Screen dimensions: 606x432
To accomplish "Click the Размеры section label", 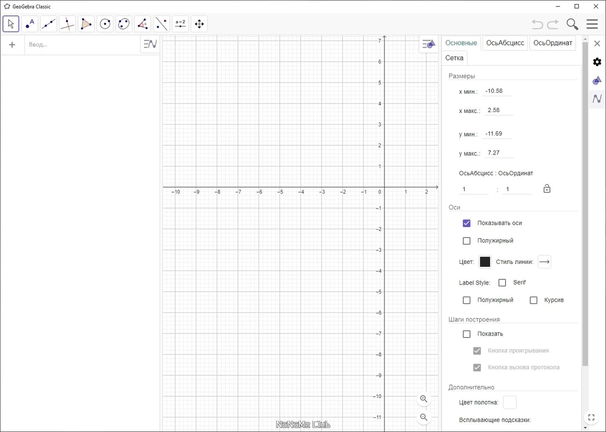I will 462,76.
